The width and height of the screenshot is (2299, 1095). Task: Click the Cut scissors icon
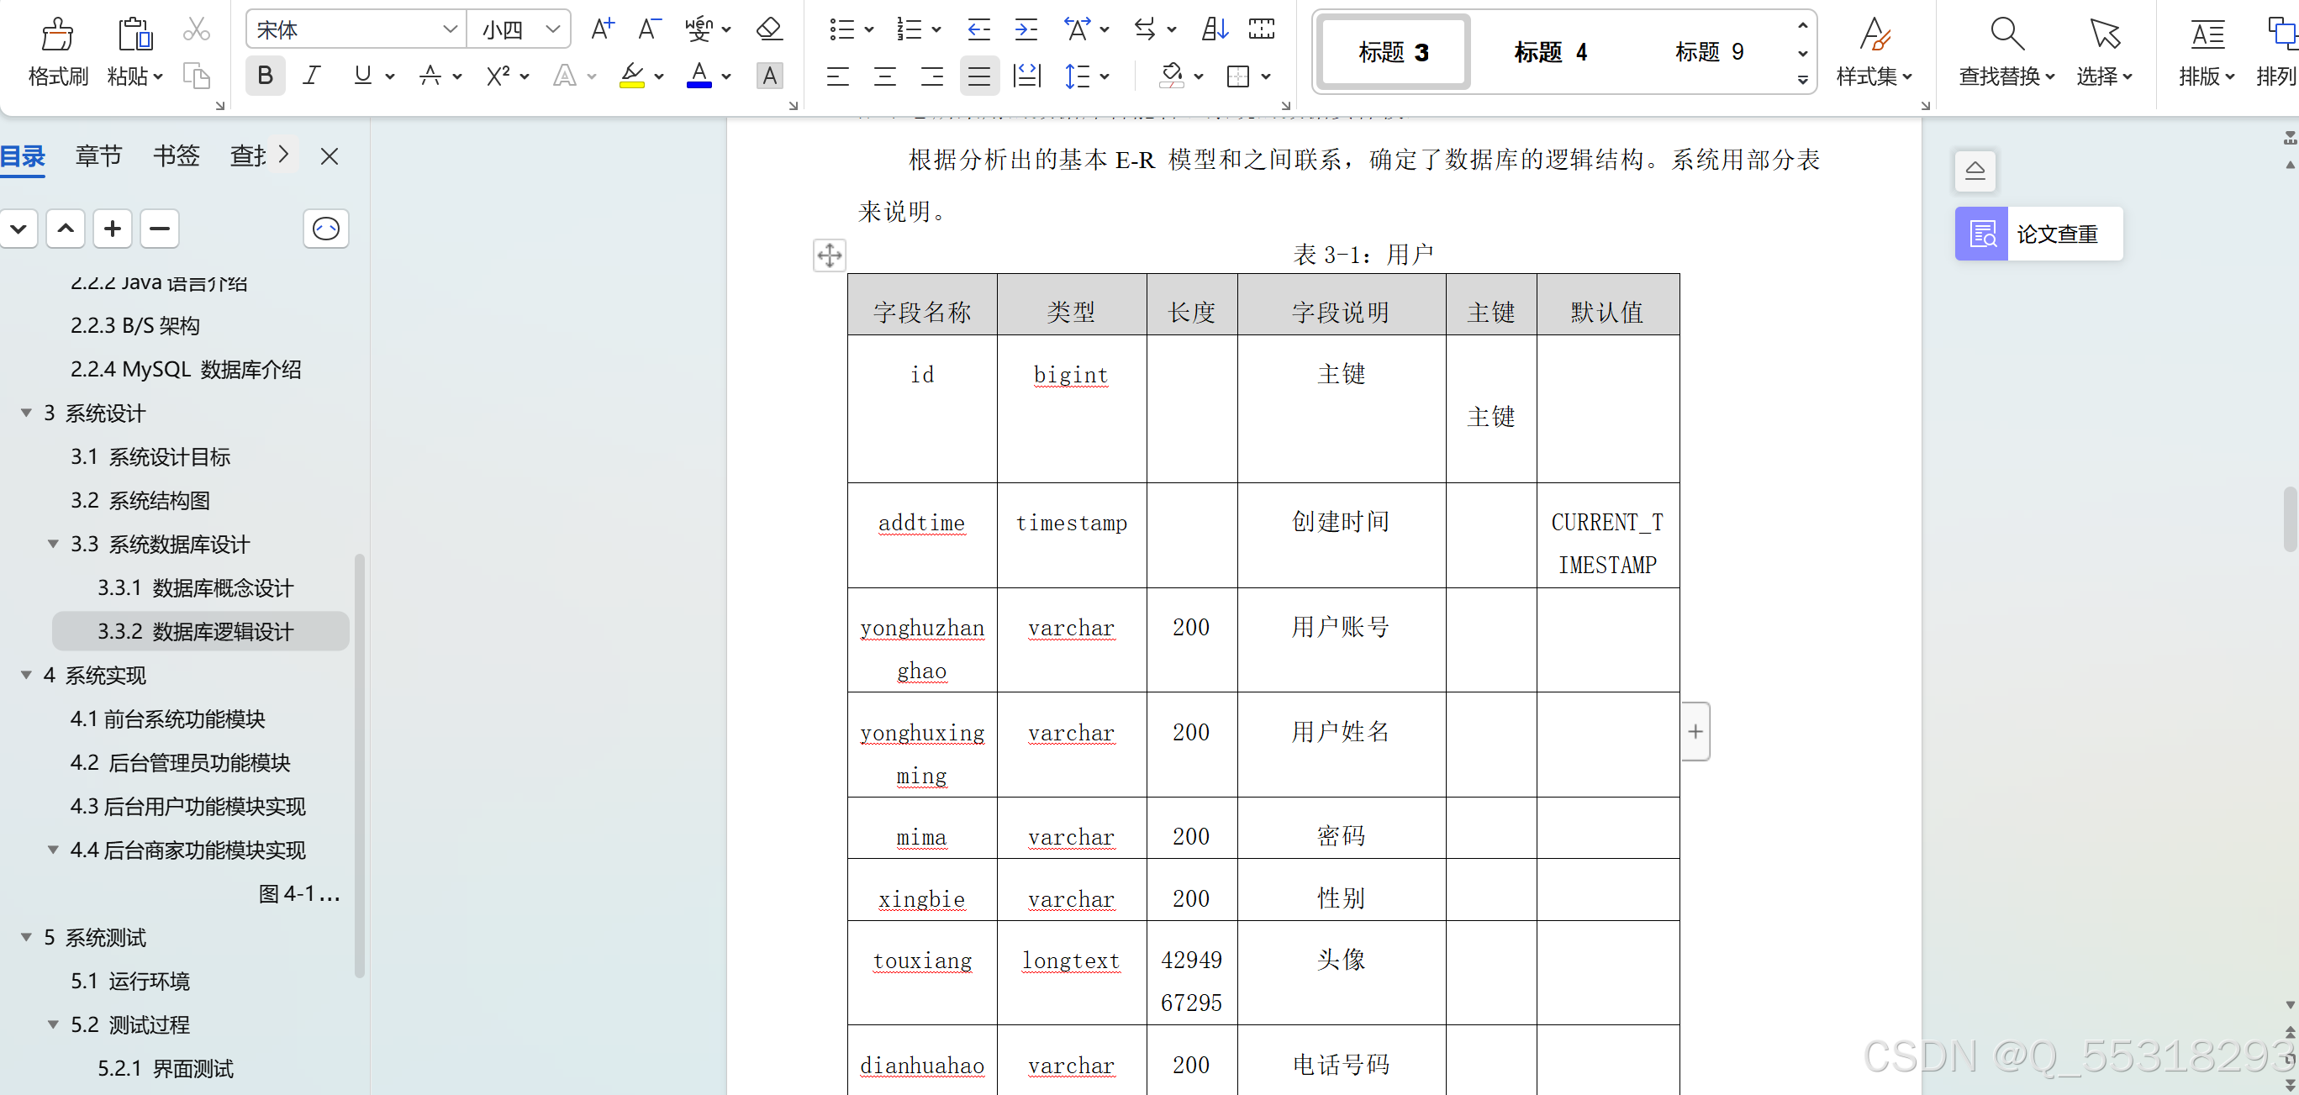[197, 29]
